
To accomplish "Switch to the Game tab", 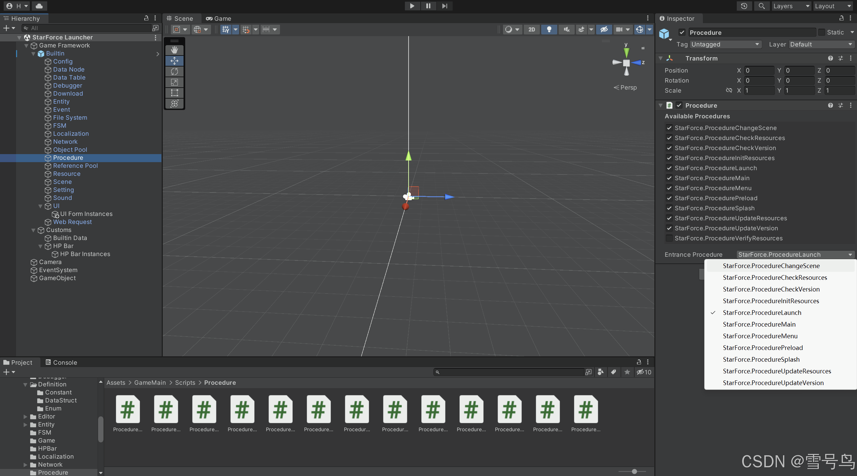I will click(222, 18).
